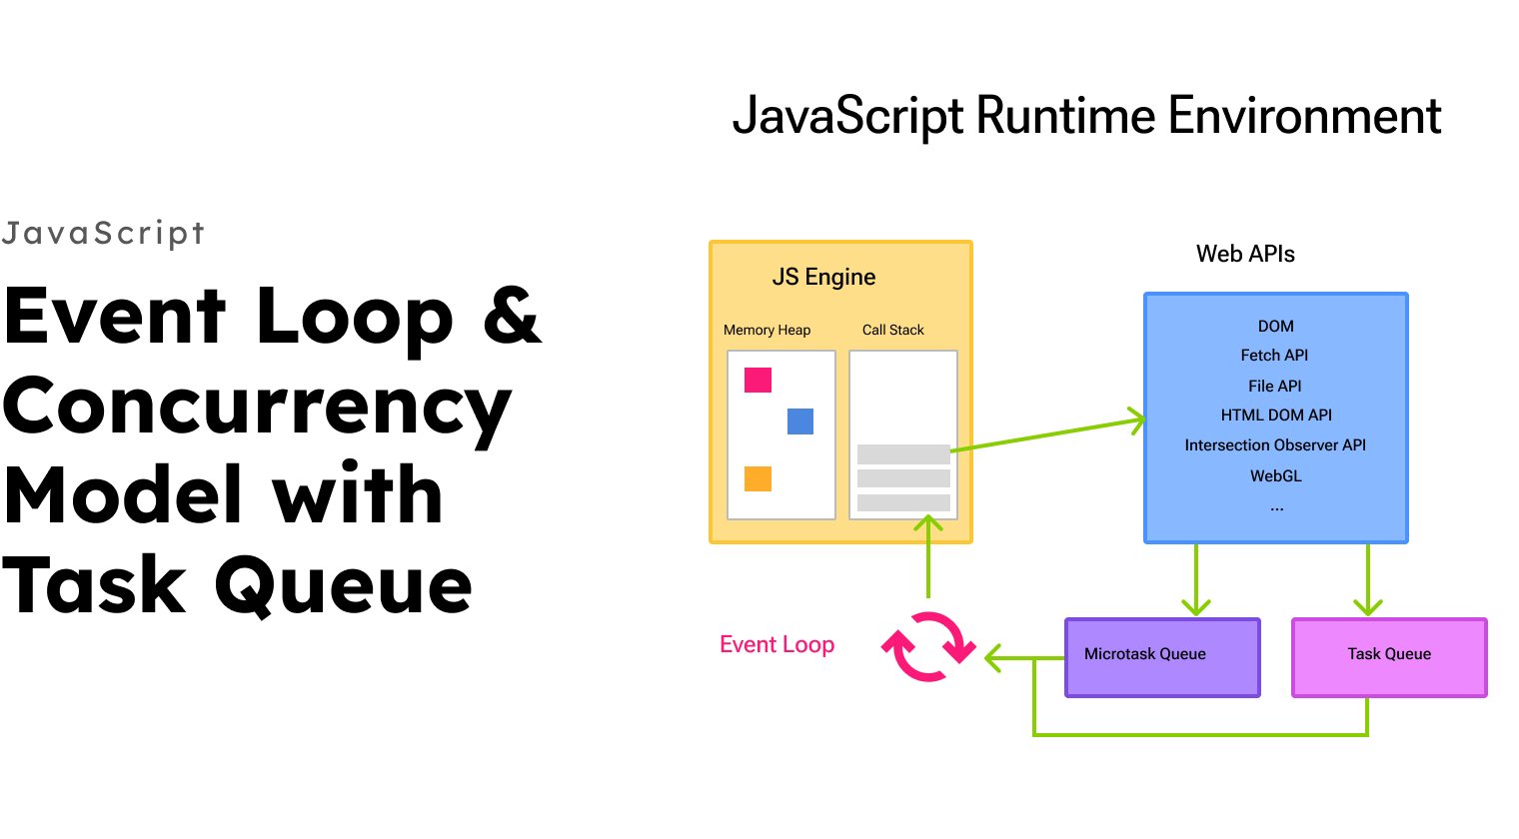This screenshot has height=839, width=1519.
Task: Select the pink square in Memory Heap
Action: point(759,379)
